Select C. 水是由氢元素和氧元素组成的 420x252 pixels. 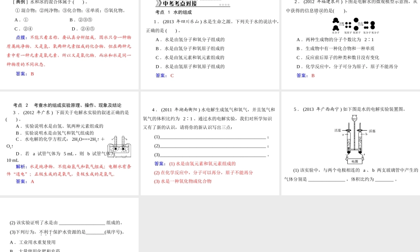coord(190,58)
